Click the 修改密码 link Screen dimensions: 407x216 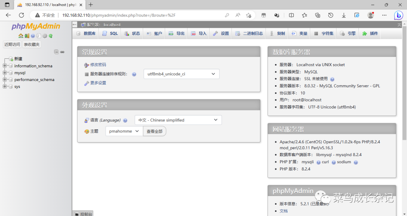[x=98, y=64]
